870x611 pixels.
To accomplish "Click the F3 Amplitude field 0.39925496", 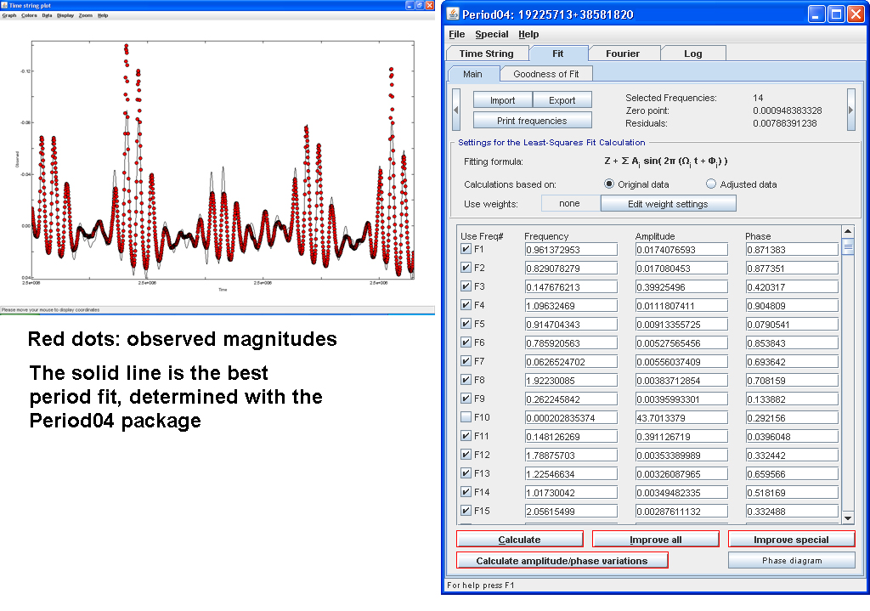I will (x=681, y=287).
